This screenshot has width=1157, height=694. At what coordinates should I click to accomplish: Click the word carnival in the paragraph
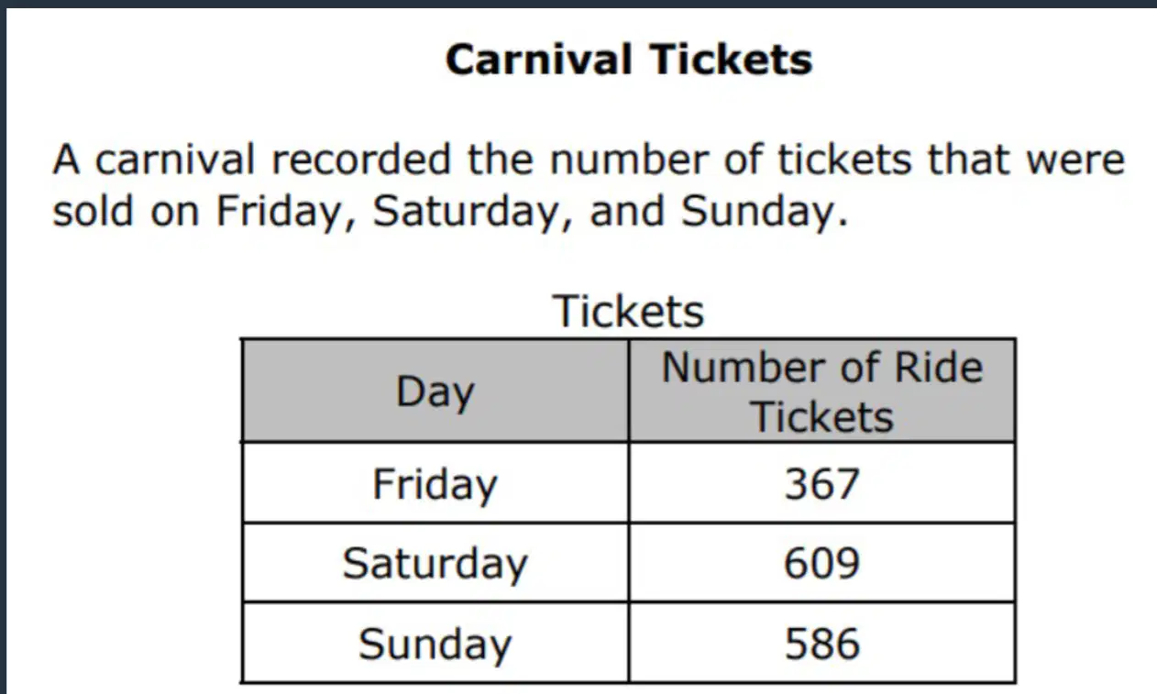174,160
